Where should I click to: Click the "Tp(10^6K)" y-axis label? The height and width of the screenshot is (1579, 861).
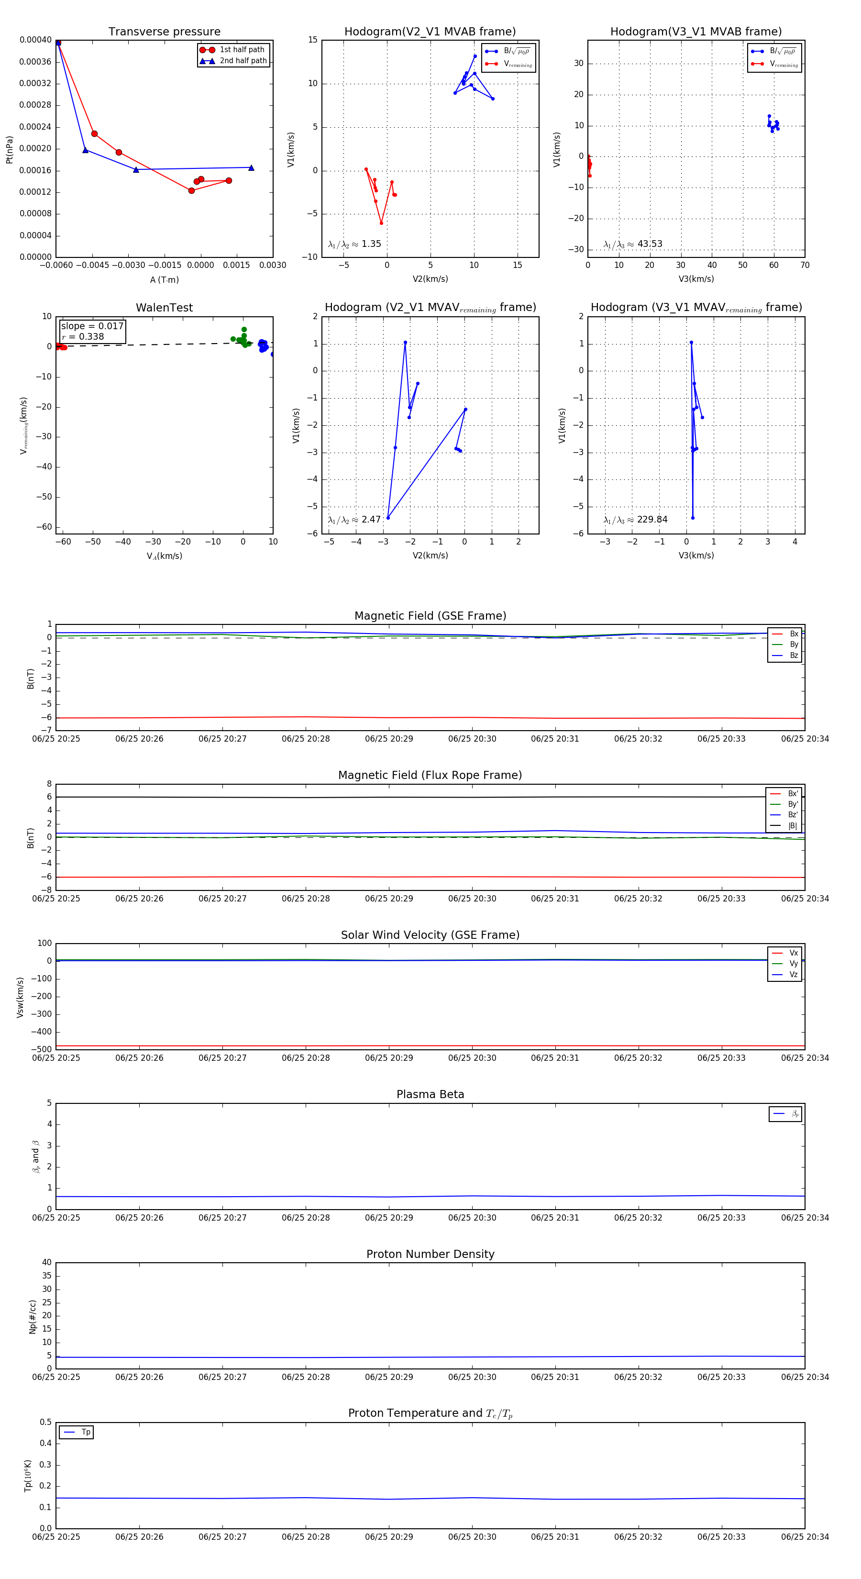pyautogui.click(x=28, y=1476)
